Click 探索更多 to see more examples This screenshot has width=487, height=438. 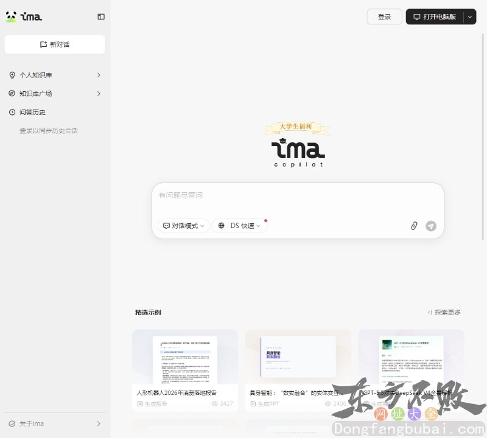[445, 312]
